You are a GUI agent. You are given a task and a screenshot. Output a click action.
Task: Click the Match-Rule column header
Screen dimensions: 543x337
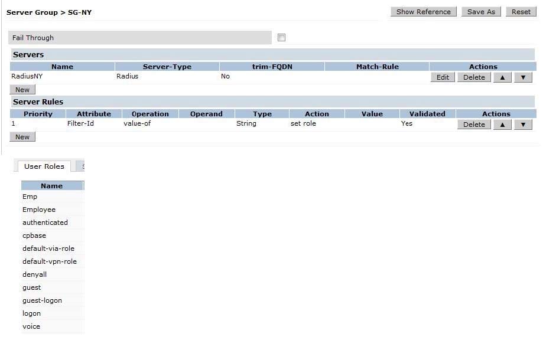[x=378, y=67]
